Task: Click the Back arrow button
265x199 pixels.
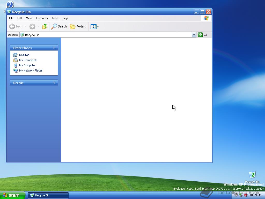Action: 16,26
